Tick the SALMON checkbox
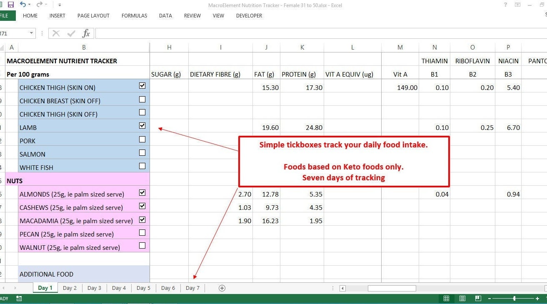547x304 pixels. [142, 152]
